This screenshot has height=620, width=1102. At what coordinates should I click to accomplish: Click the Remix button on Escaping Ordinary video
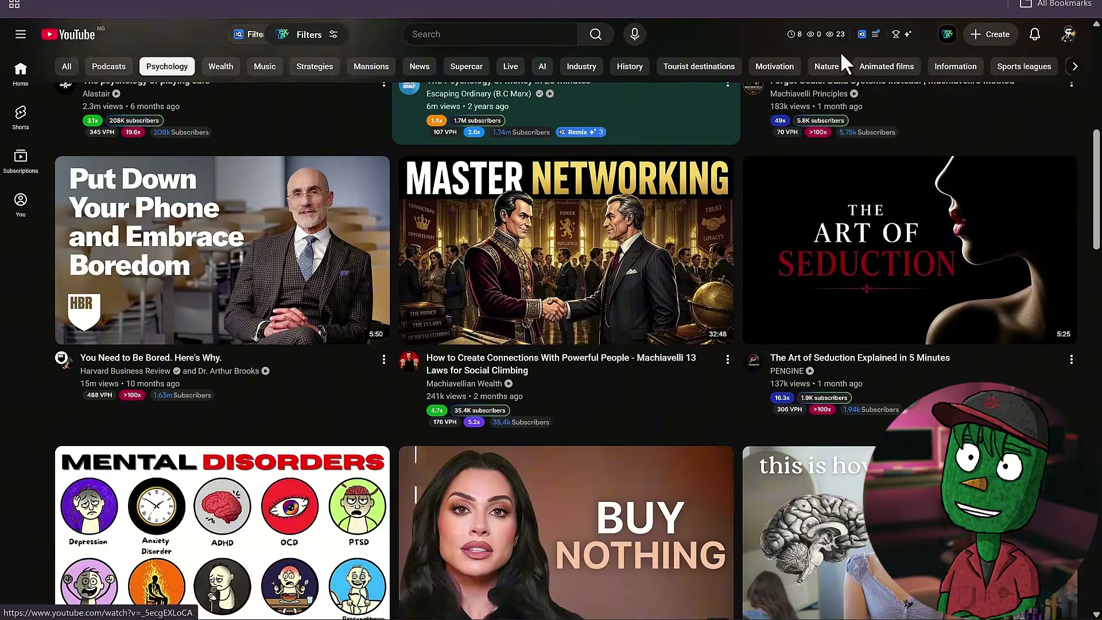[581, 132]
